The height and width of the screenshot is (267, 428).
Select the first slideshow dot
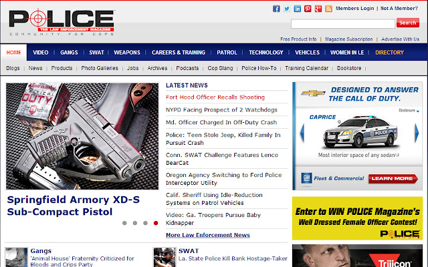tap(124, 223)
